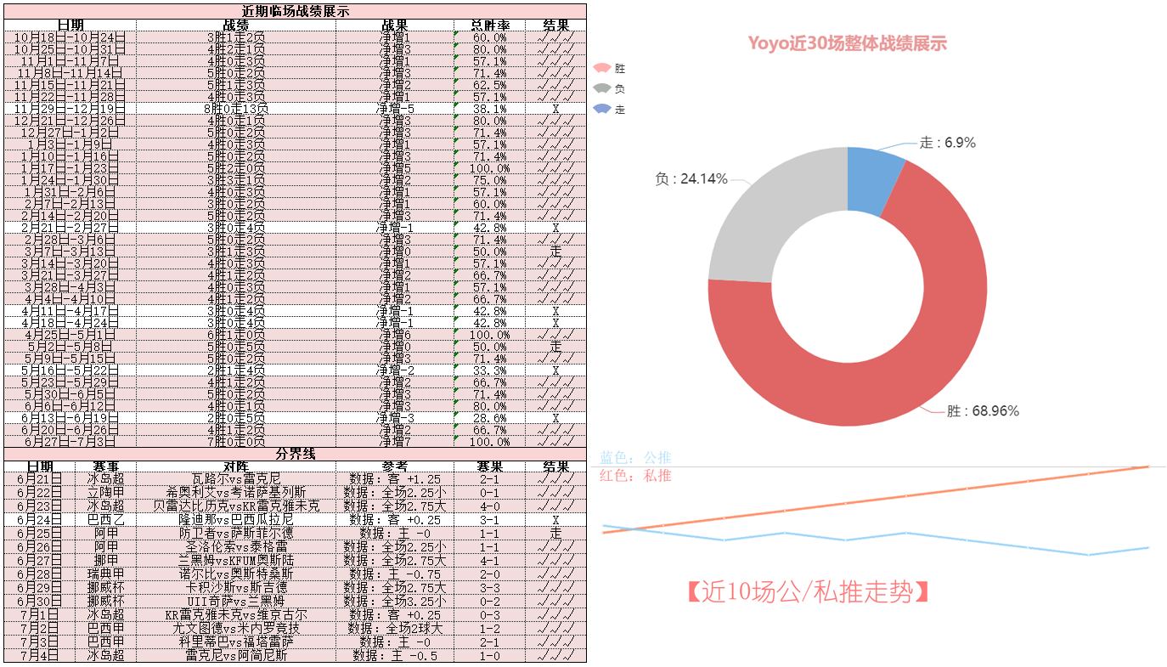
Task: Click the X result in 巴西乙 row
Action: tap(555, 519)
